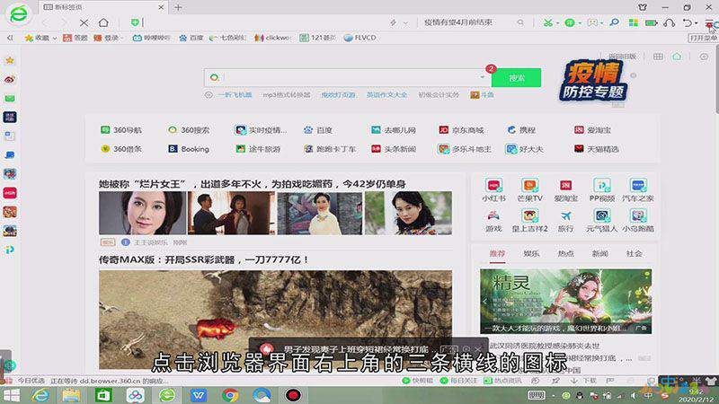Screen dimensions: 719x404
Task: Click the main search input field
Action: click(347, 77)
